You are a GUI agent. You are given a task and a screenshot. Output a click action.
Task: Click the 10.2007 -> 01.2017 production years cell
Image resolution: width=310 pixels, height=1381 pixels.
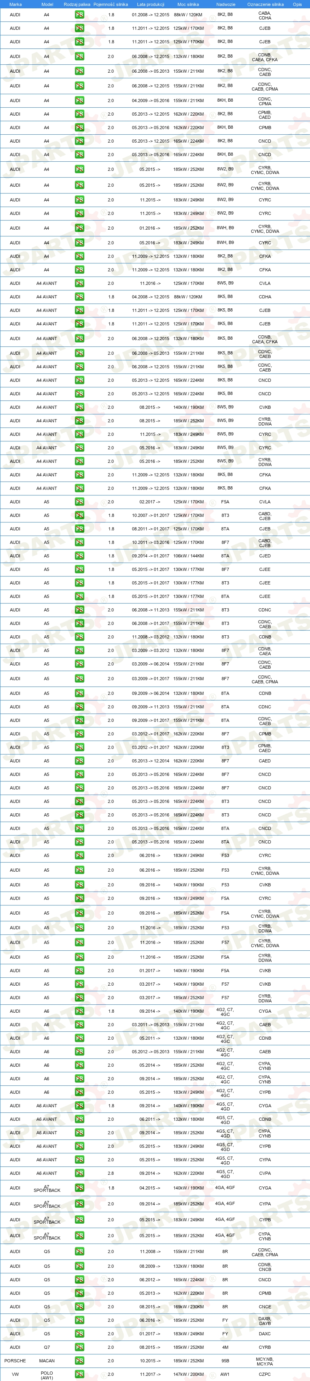point(151,515)
